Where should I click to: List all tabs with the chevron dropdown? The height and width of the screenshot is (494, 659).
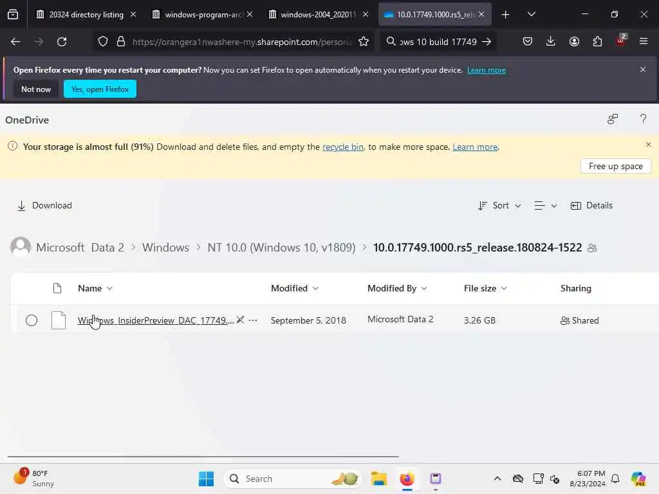pos(531,14)
